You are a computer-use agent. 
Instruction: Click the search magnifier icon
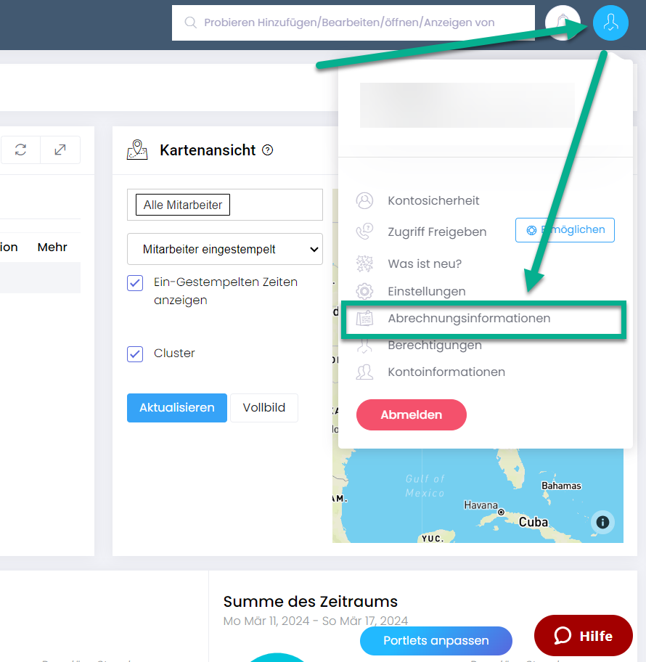(x=190, y=23)
